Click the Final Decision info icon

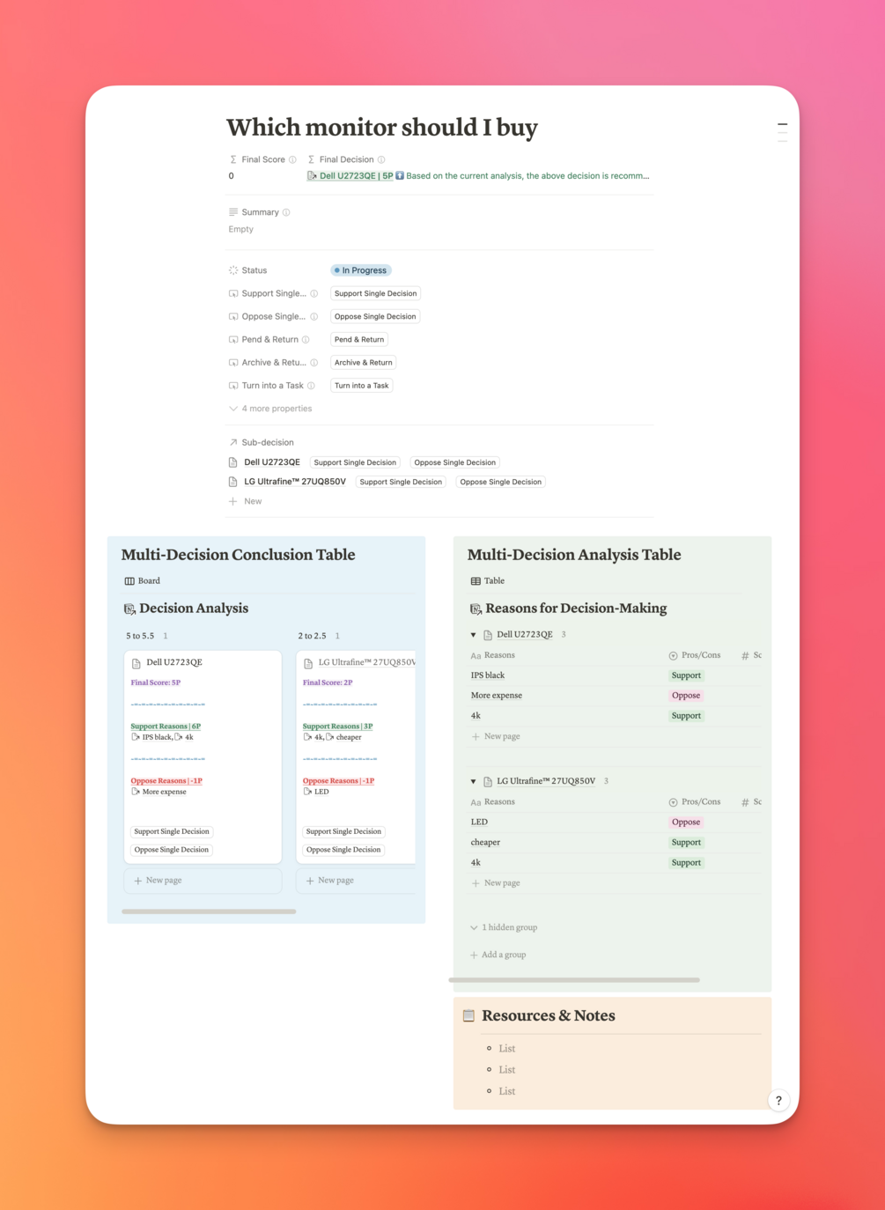(381, 159)
